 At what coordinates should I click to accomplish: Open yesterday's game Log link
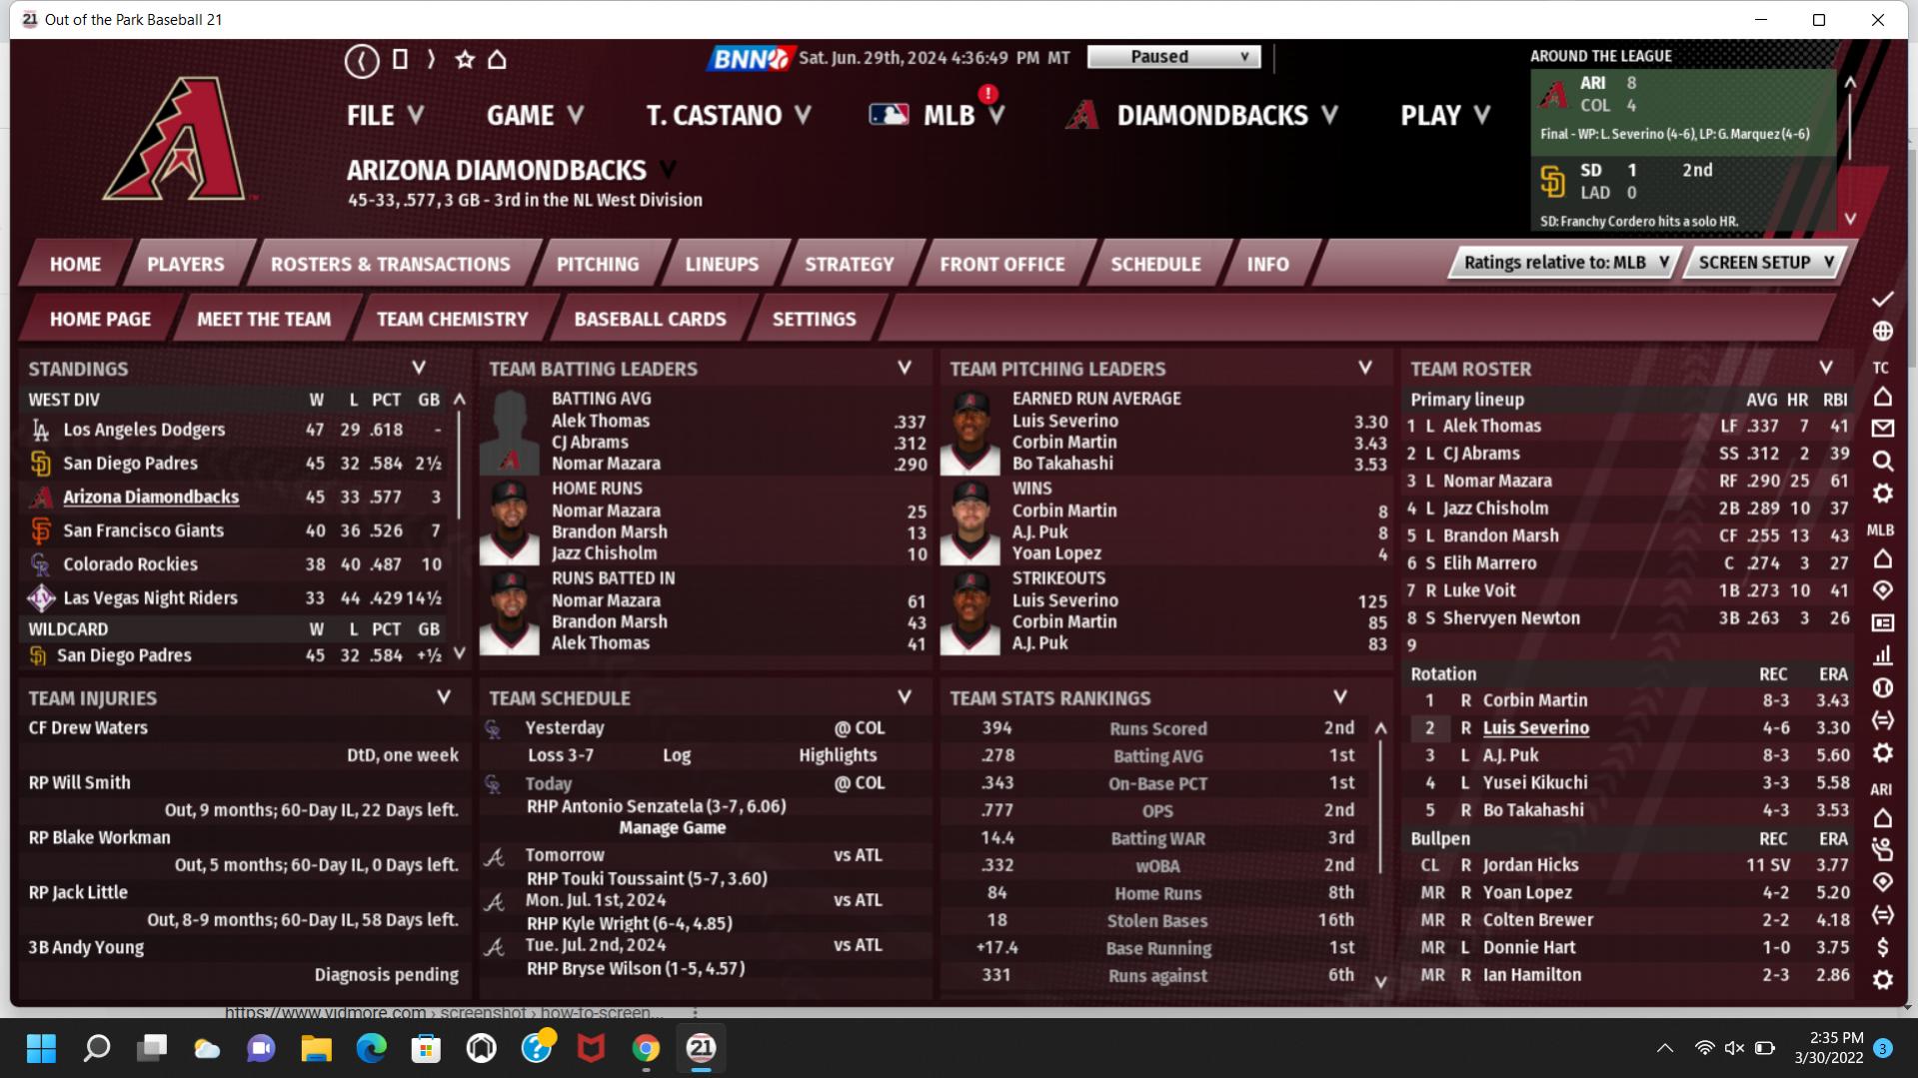coord(677,755)
